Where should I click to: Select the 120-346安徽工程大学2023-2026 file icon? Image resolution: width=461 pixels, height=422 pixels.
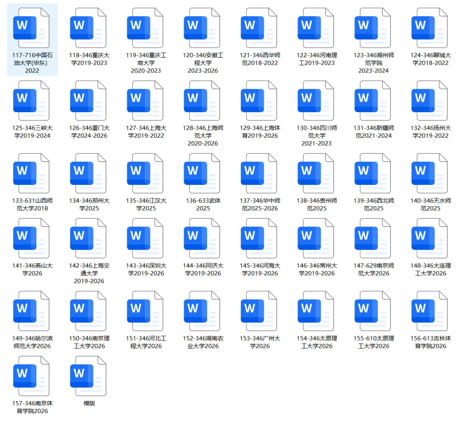[x=202, y=28]
